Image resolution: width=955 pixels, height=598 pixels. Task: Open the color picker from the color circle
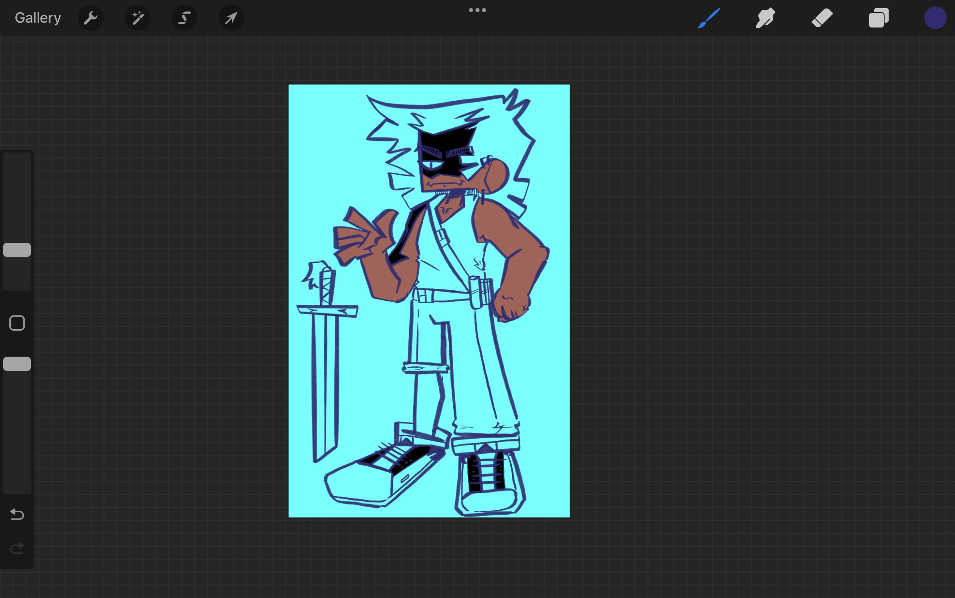point(934,17)
